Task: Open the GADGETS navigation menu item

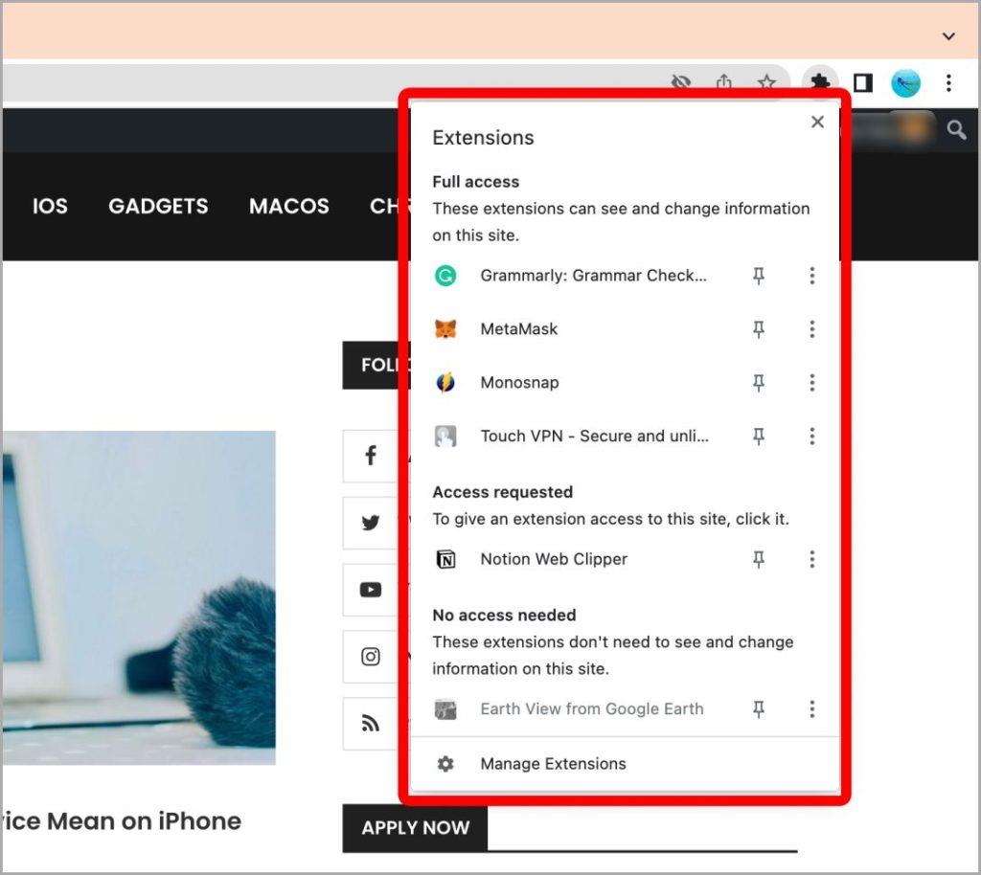Action: coord(158,206)
